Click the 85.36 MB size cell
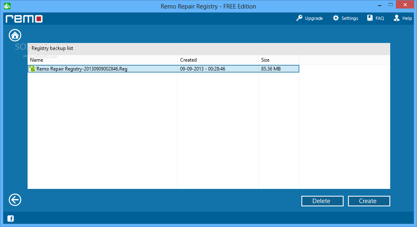The image size is (417, 227). click(x=271, y=69)
